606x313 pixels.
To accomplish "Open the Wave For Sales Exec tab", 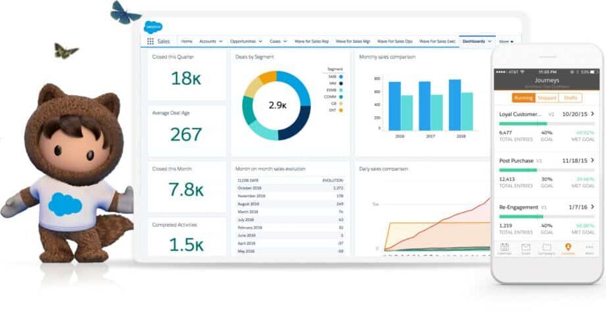I will click(x=437, y=42).
